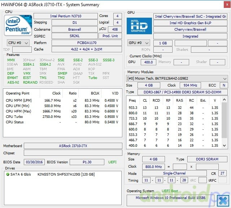231x208 pixels.
Task: Click the memory timings scrollbar thumb
Action: [x=224, y=120]
